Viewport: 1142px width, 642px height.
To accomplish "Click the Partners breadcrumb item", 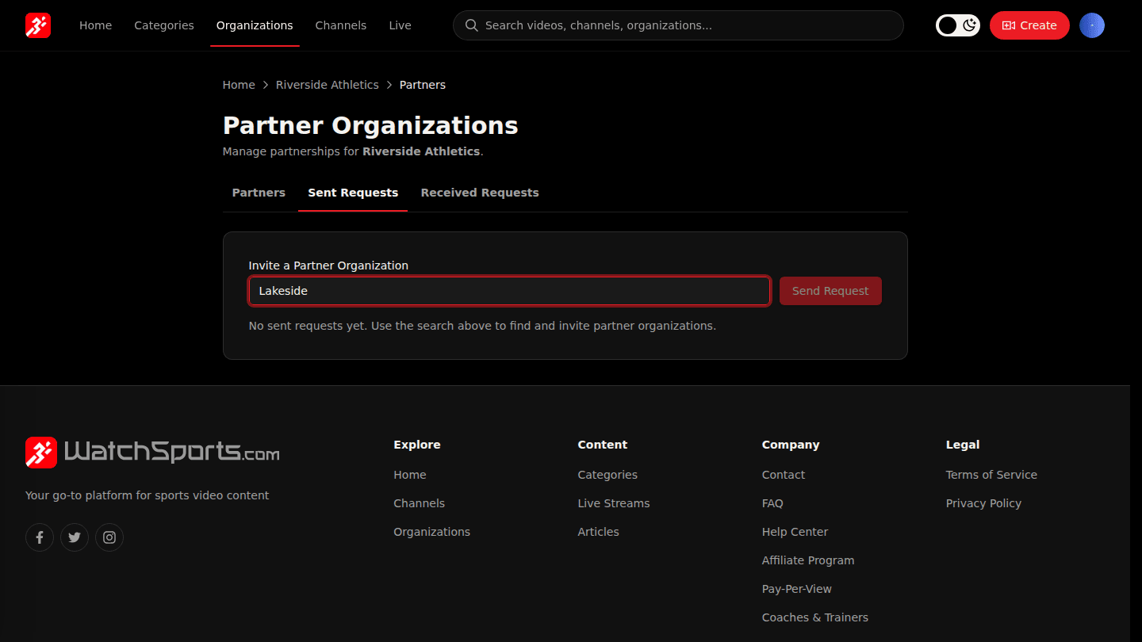I will [x=423, y=85].
